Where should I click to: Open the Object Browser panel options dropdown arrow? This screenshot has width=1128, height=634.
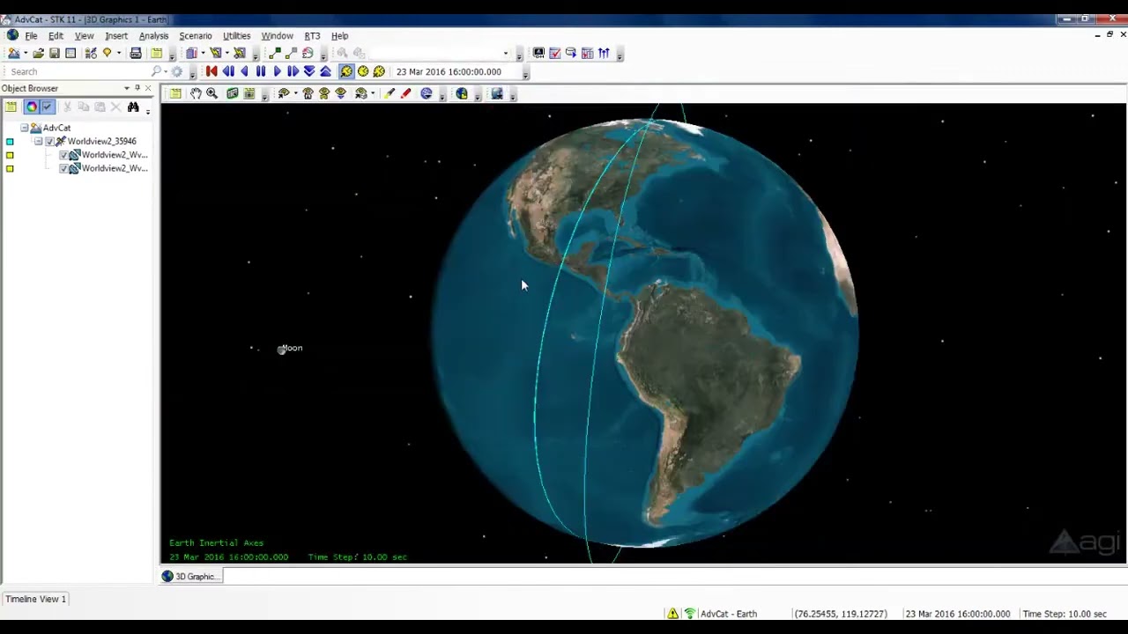126,88
